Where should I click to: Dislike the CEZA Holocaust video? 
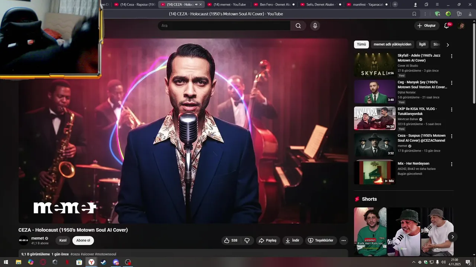click(x=247, y=240)
